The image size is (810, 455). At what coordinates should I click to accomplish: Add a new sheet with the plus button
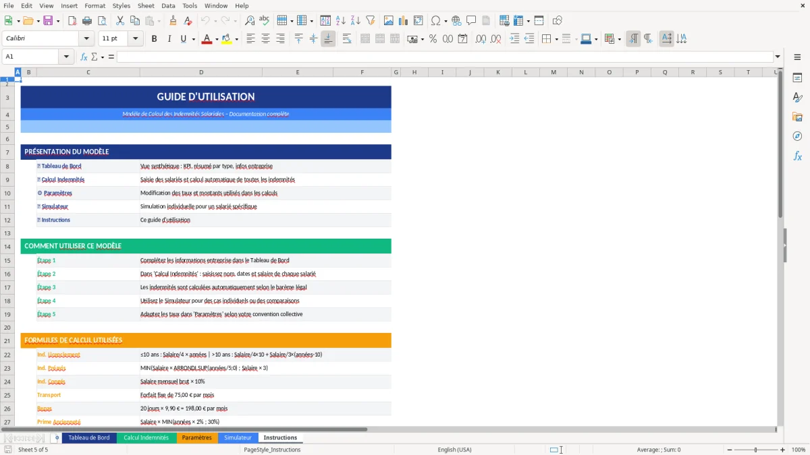pos(56,437)
